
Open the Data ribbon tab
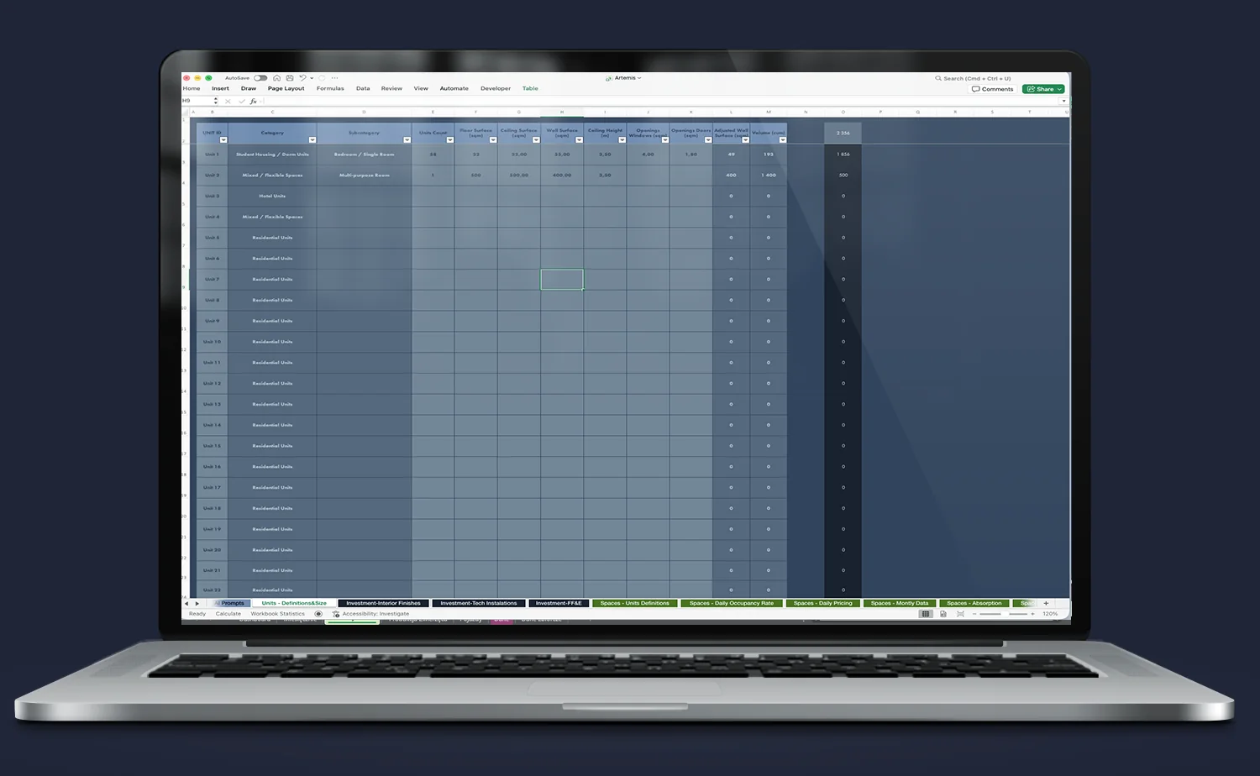tap(363, 88)
